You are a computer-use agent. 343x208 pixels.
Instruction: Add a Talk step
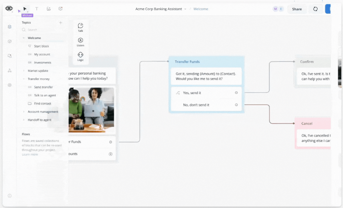[80, 27]
